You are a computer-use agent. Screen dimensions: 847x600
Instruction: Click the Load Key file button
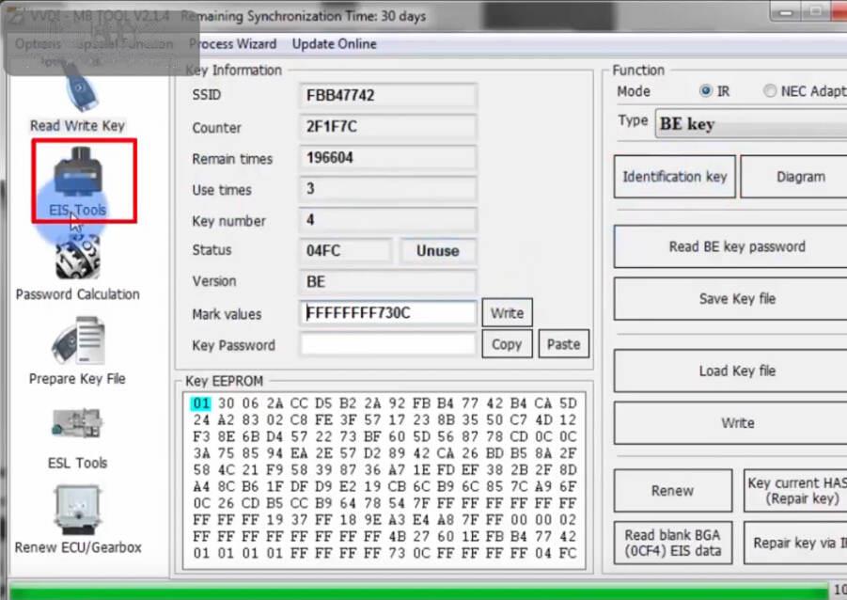coord(730,371)
